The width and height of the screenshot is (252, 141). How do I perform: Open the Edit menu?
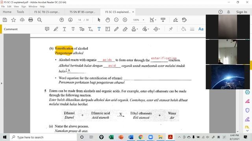tap(9, 7)
